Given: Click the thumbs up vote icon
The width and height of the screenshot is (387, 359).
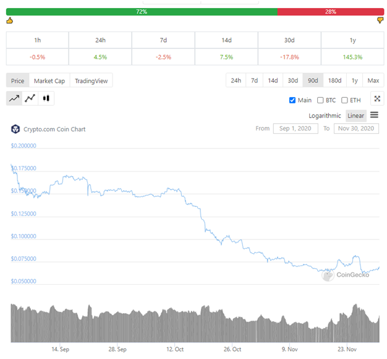Looking at the screenshot, I should click(x=9, y=20).
